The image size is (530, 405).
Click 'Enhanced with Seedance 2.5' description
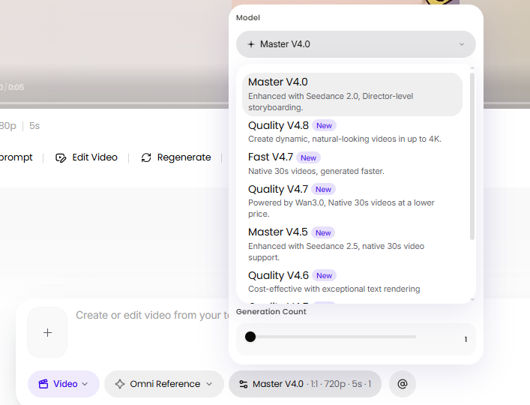[x=336, y=251]
